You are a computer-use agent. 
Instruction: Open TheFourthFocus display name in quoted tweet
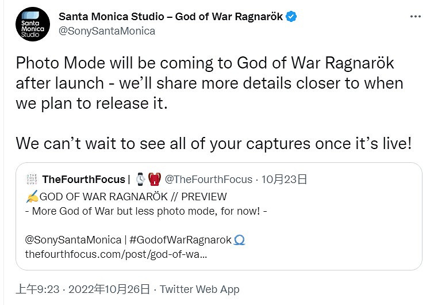84,180
